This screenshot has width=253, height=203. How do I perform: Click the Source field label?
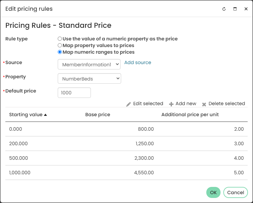click(14, 63)
